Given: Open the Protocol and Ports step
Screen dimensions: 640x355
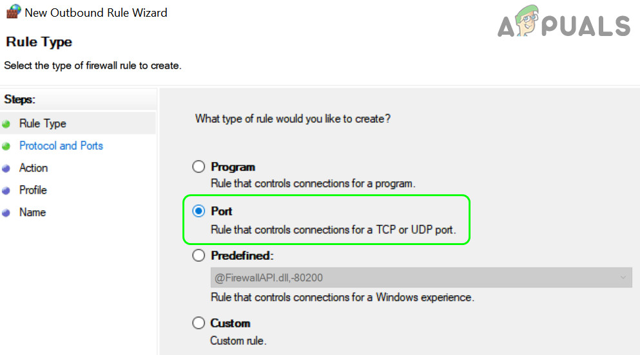Looking at the screenshot, I should [61, 146].
